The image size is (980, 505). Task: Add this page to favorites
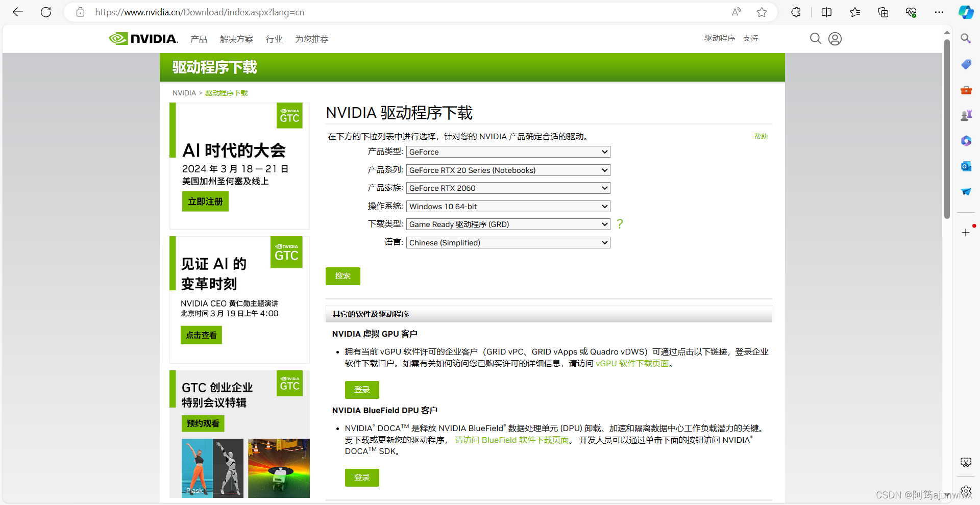point(762,12)
